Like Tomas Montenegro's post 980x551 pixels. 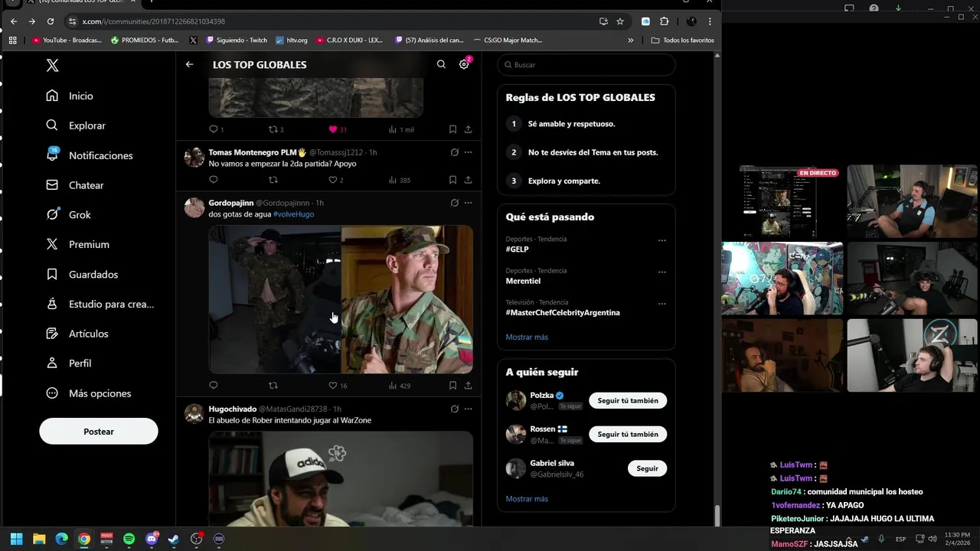pyautogui.click(x=336, y=180)
